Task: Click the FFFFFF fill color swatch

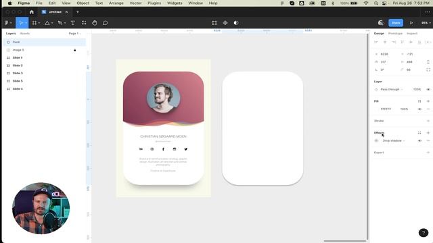Action: click(376, 109)
